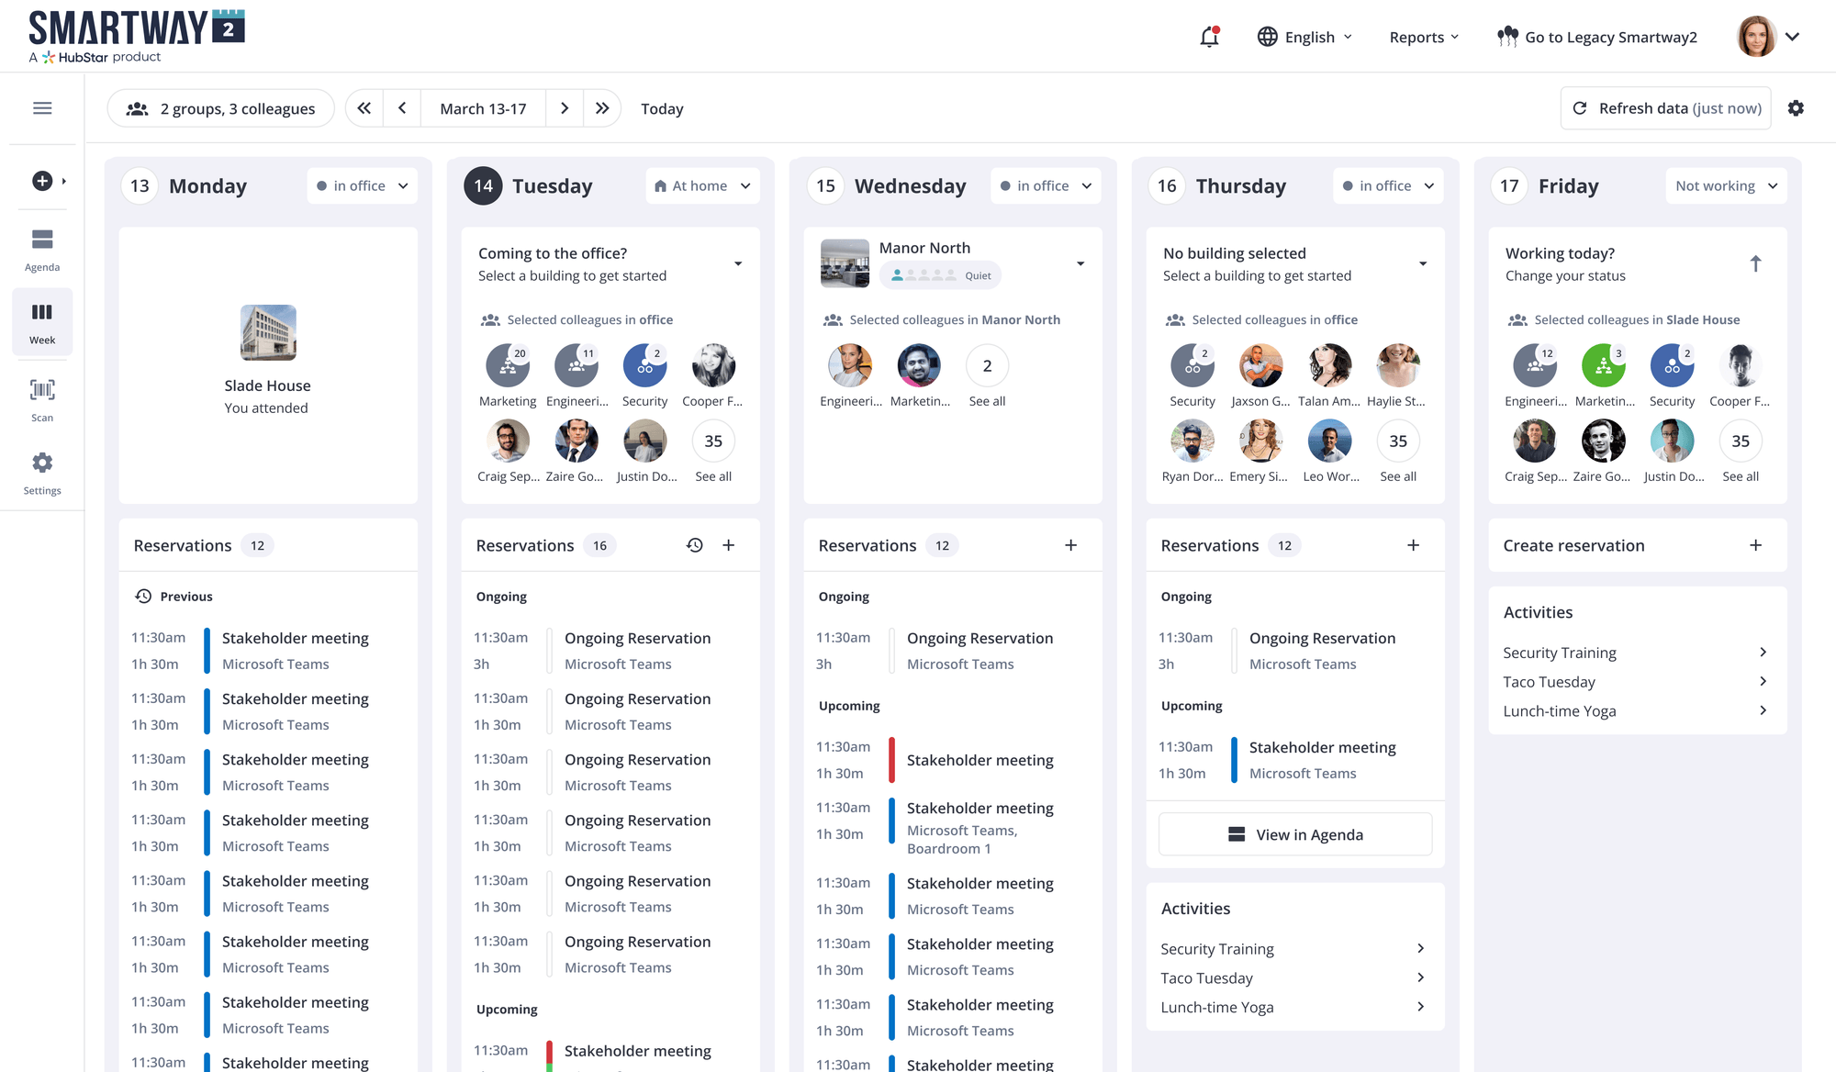Open Thursday's upcoming Stakeholder meeting
This screenshot has width=1836, height=1072.
tap(1295, 760)
